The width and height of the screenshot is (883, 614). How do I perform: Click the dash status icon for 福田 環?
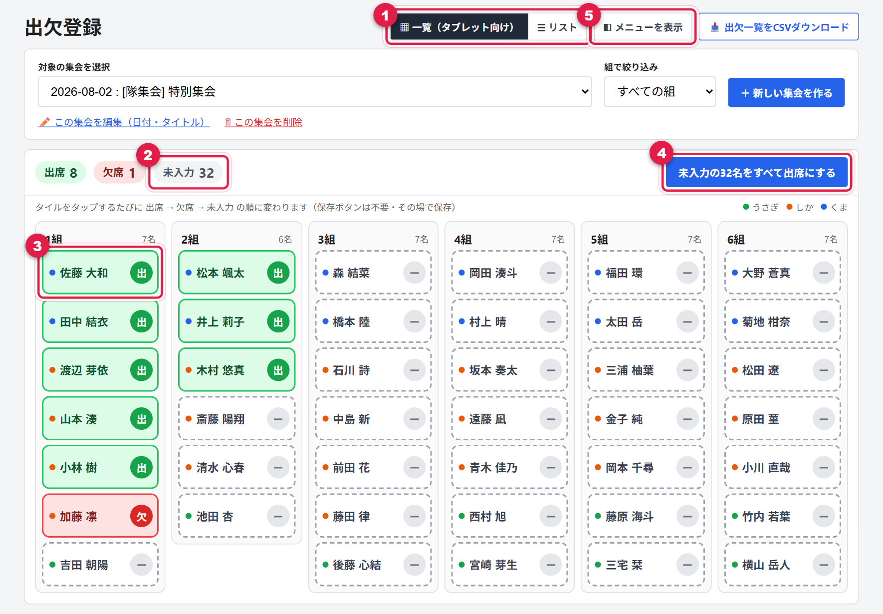[x=687, y=273]
